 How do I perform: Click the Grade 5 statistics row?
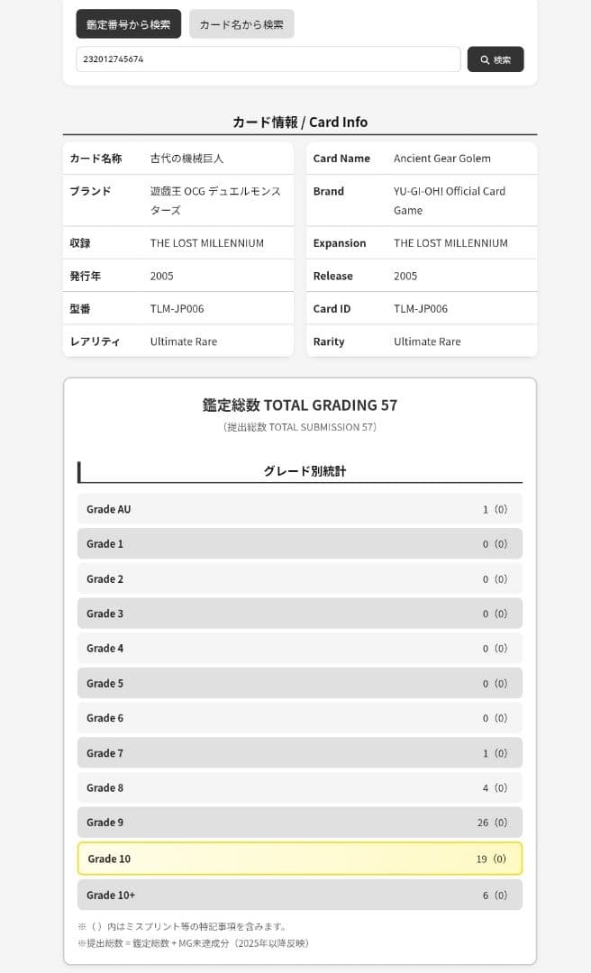click(299, 684)
